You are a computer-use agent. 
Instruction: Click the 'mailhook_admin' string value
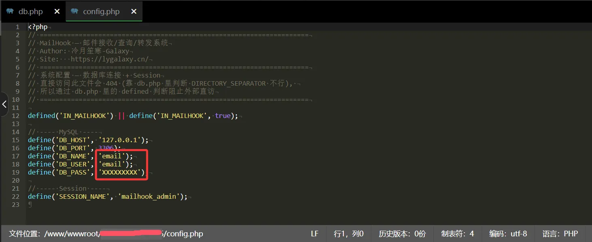(149, 196)
